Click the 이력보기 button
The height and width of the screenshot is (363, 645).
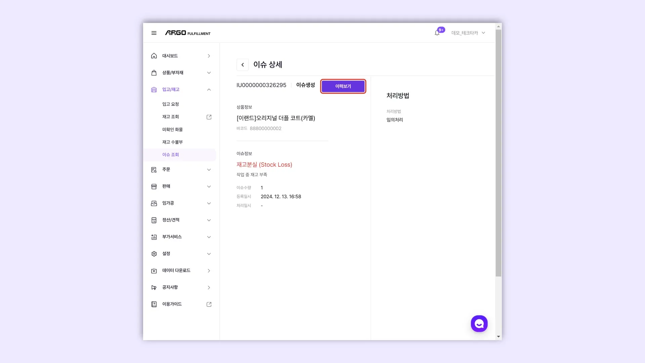pyautogui.click(x=343, y=86)
